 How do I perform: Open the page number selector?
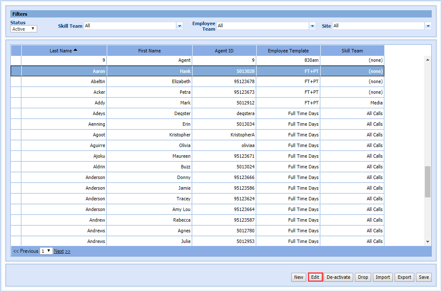pyautogui.click(x=46, y=251)
